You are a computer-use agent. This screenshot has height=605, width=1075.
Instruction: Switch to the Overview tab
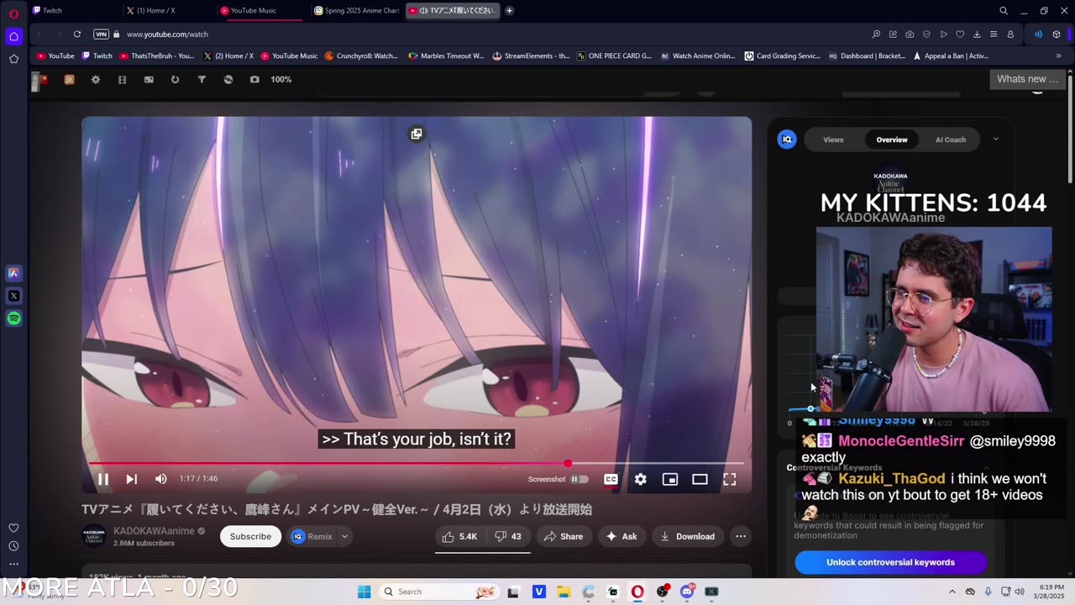[x=892, y=139]
